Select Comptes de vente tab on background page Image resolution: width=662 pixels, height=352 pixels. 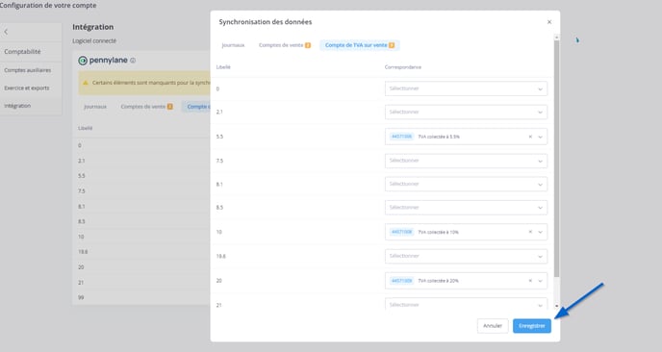point(146,107)
